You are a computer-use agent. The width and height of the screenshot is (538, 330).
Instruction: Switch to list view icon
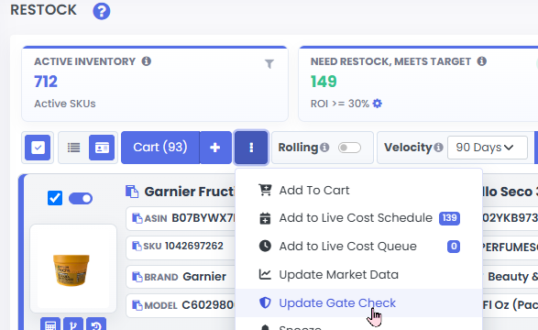point(73,148)
